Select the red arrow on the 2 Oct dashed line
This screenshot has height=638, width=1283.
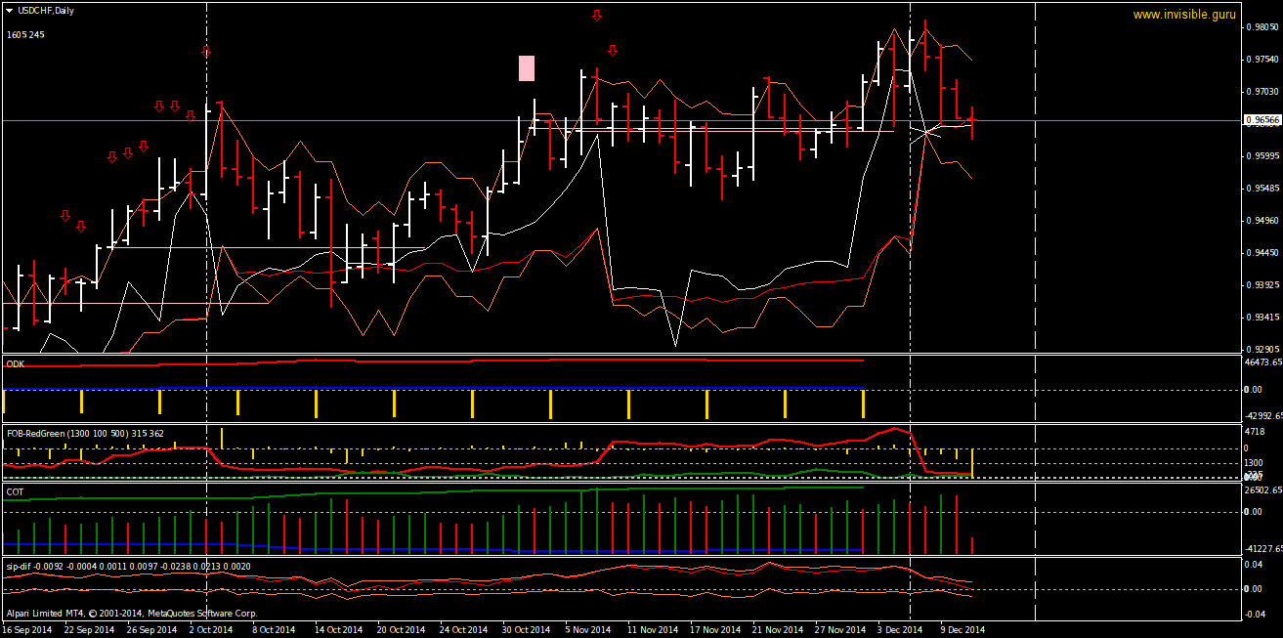tap(206, 51)
